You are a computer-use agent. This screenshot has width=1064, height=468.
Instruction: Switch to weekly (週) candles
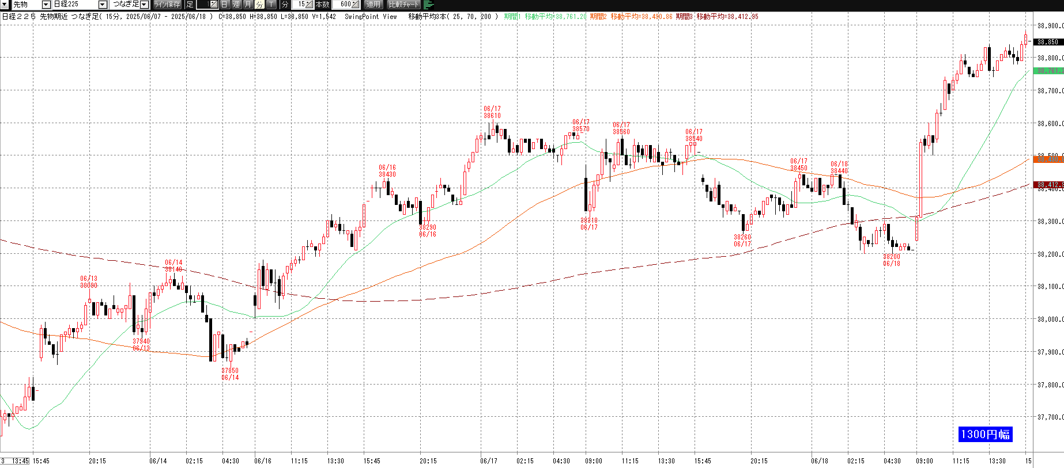[236, 5]
